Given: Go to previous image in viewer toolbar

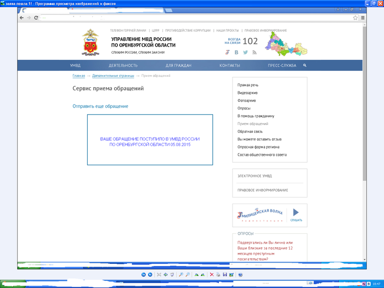Looking at the screenshot, I should point(144,274).
